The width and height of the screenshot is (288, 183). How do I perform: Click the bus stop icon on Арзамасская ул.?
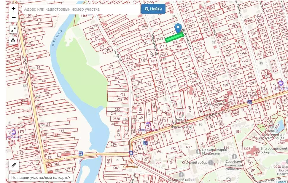tap(250, 102)
